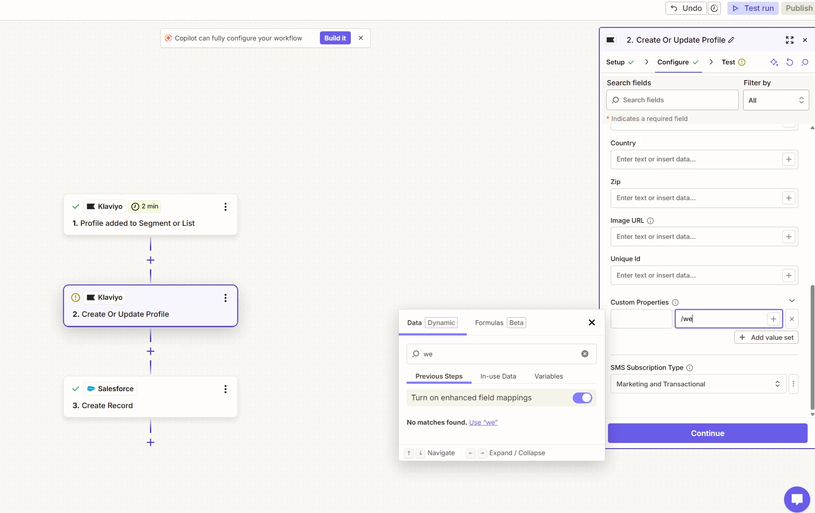Image resolution: width=815 pixels, height=513 pixels.
Task: Insert data into the Image URL field
Action: (789, 237)
